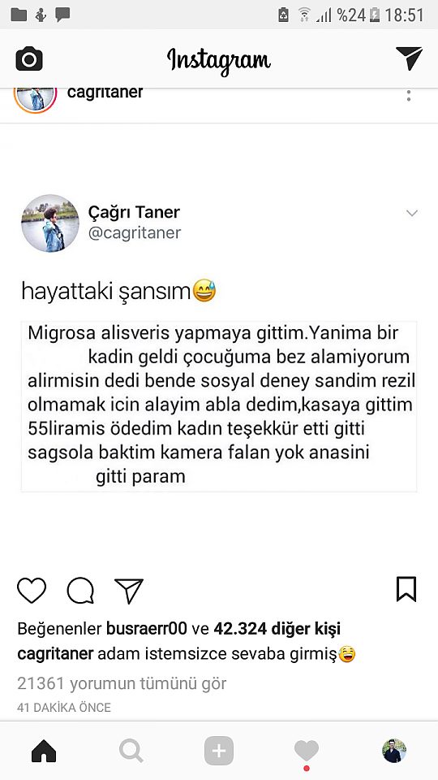This screenshot has height=780, width=438.
Task: Create new post with plus icon
Action: pos(219,751)
